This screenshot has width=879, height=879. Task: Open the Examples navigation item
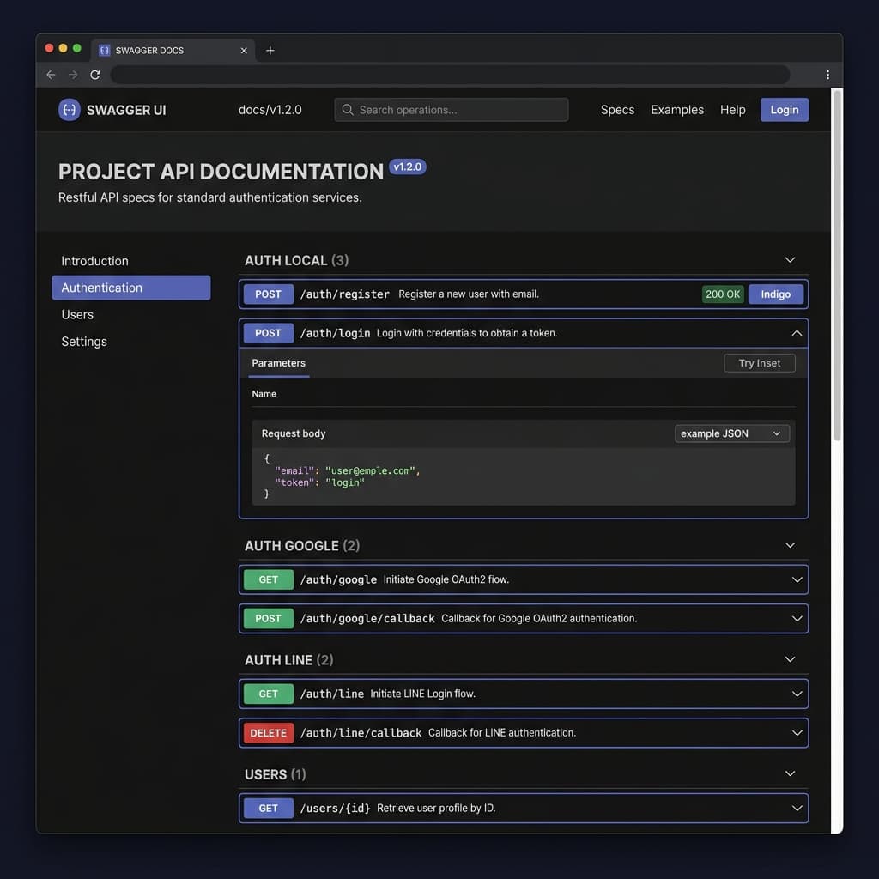[x=677, y=109]
